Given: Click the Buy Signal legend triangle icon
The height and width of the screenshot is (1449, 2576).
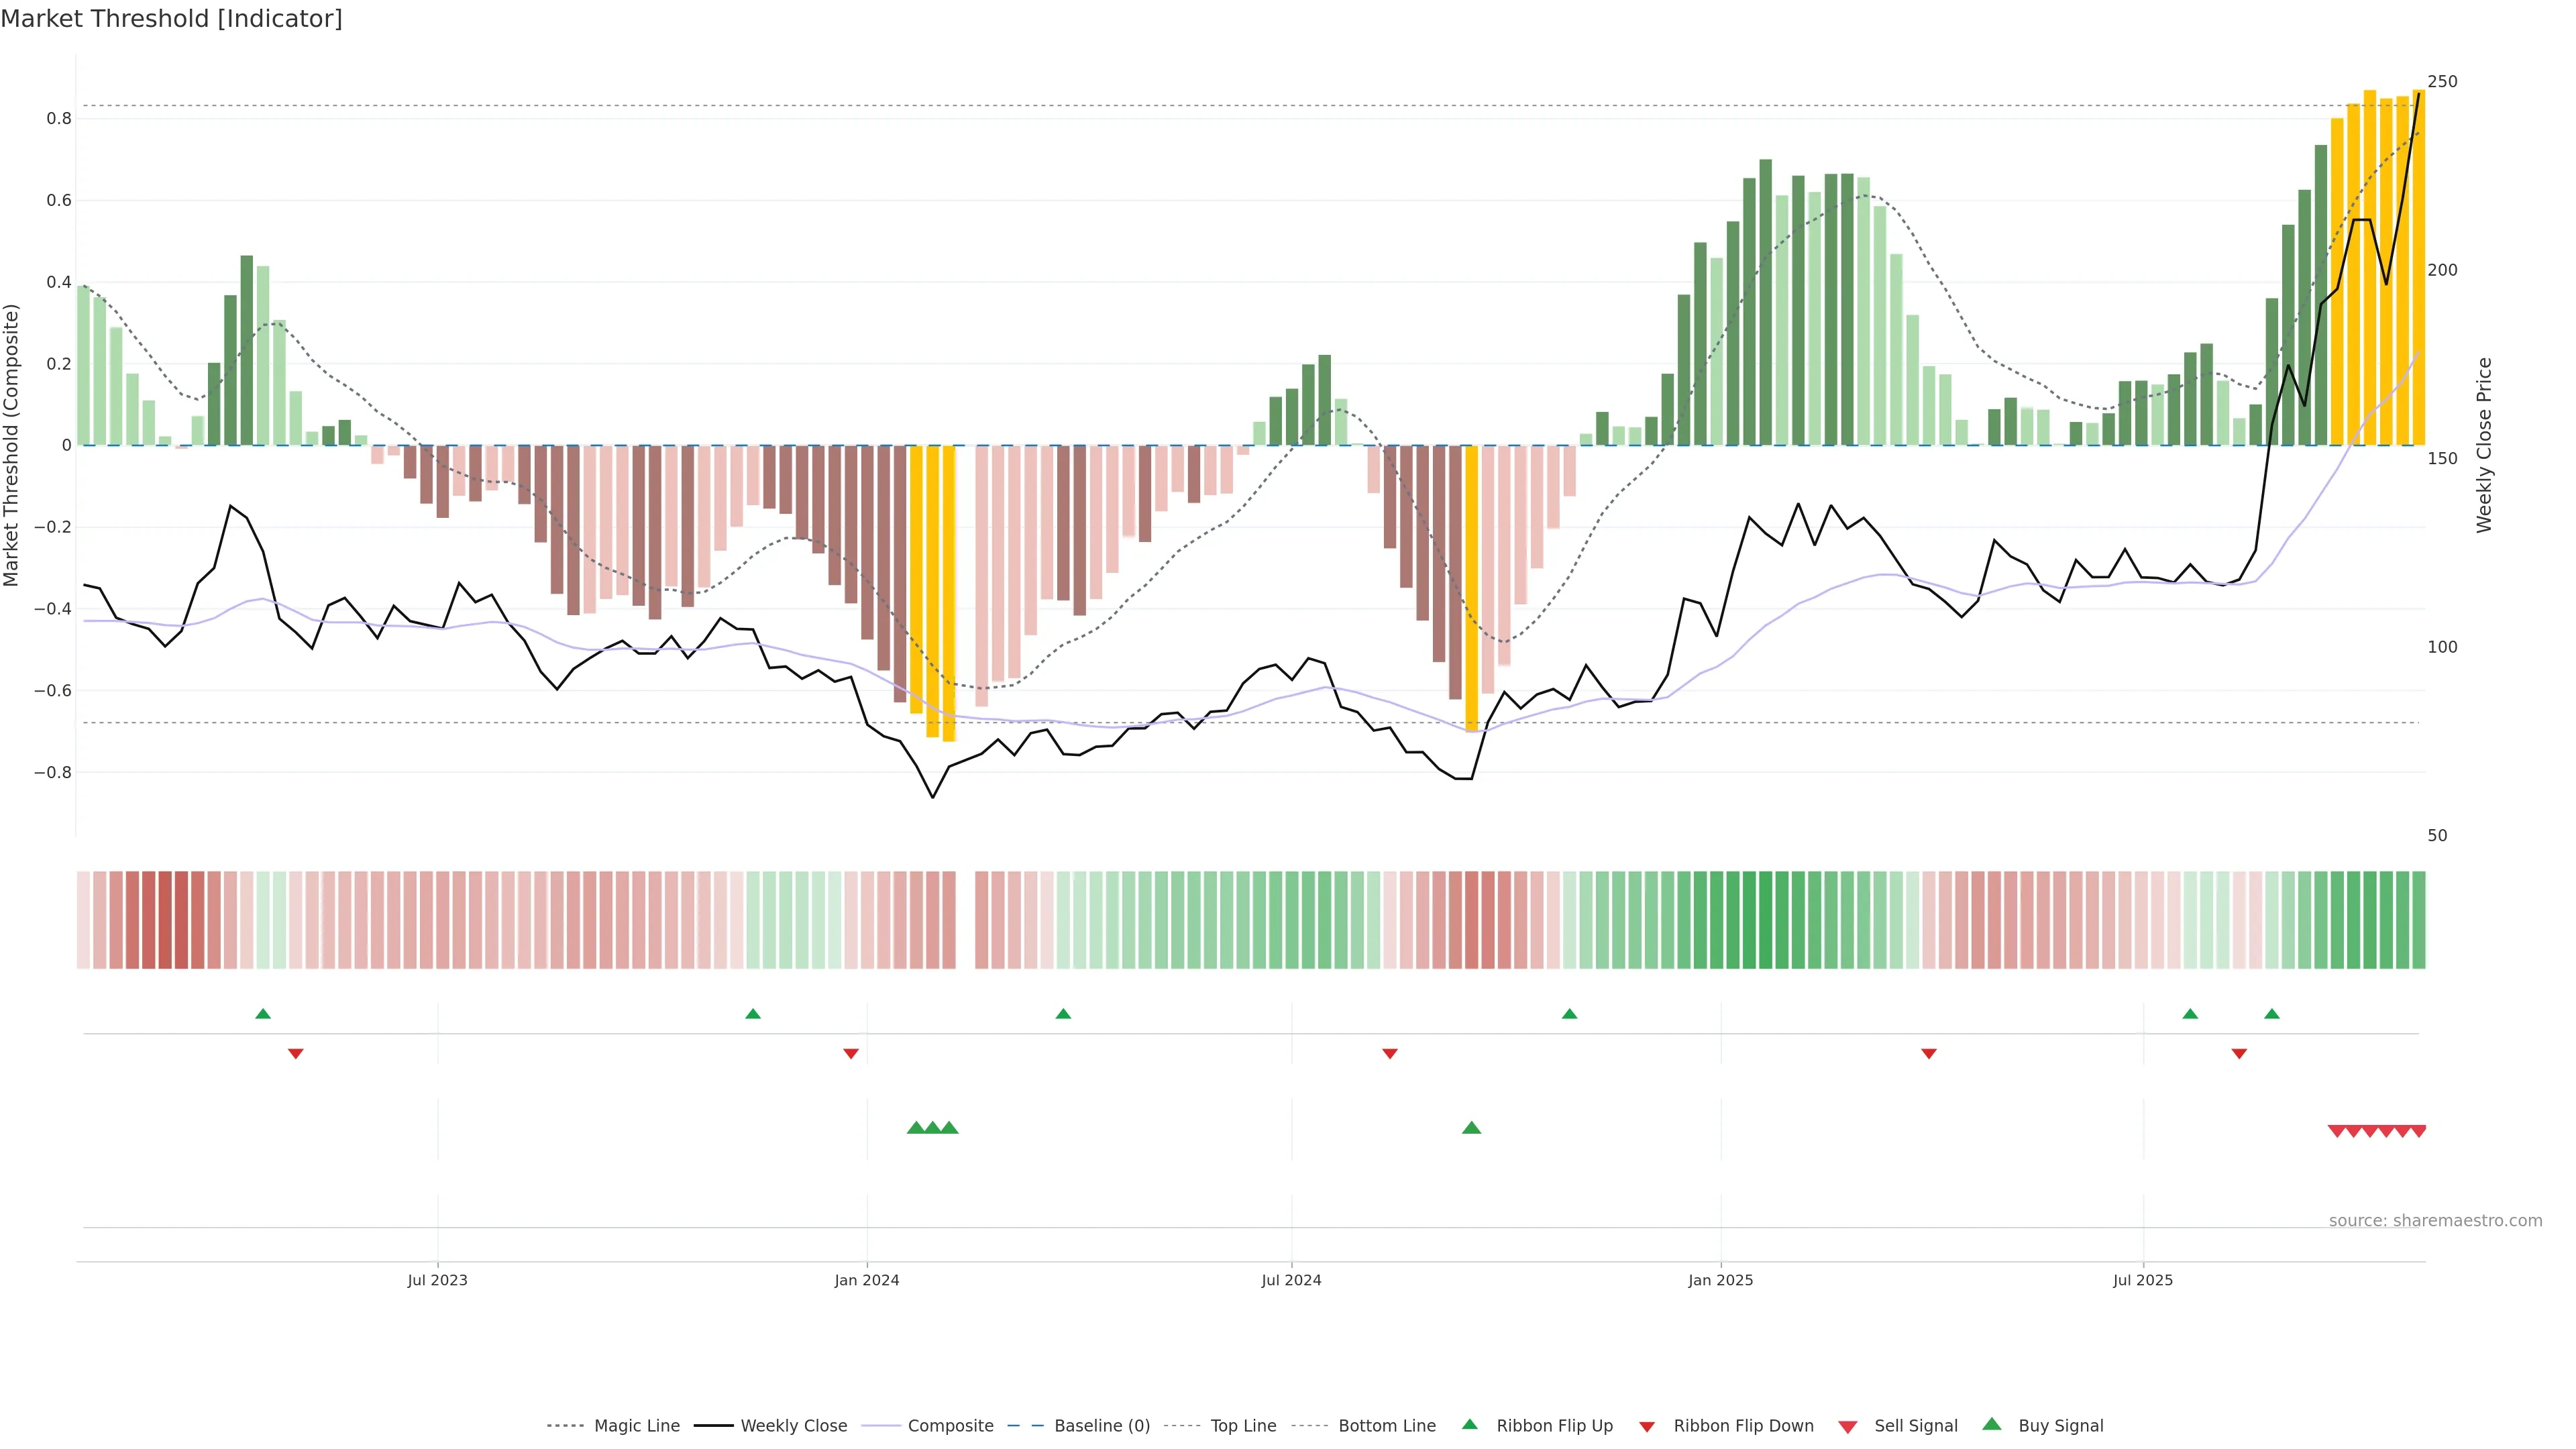Looking at the screenshot, I should (x=1991, y=1424).
